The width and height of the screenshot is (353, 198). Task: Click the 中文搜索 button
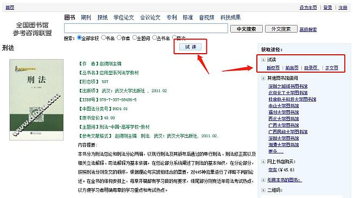pyautogui.click(x=247, y=29)
